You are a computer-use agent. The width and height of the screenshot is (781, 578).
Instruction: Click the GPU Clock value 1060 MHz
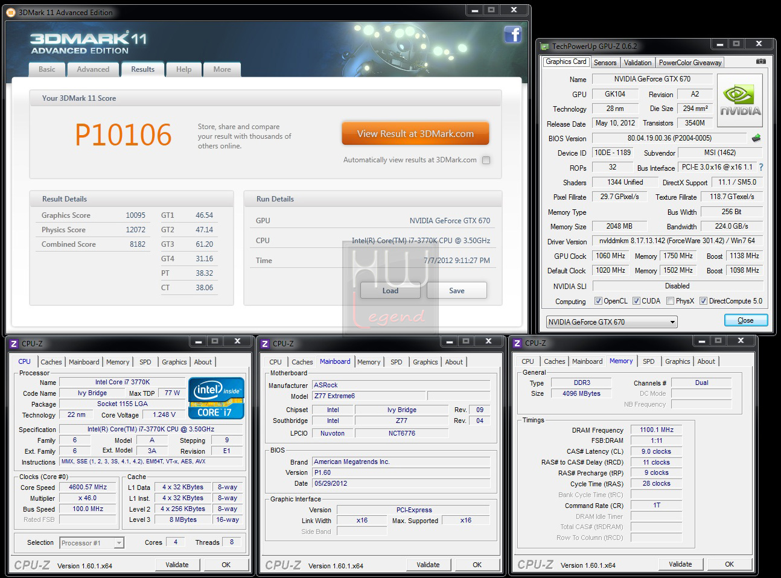point(610,256)
